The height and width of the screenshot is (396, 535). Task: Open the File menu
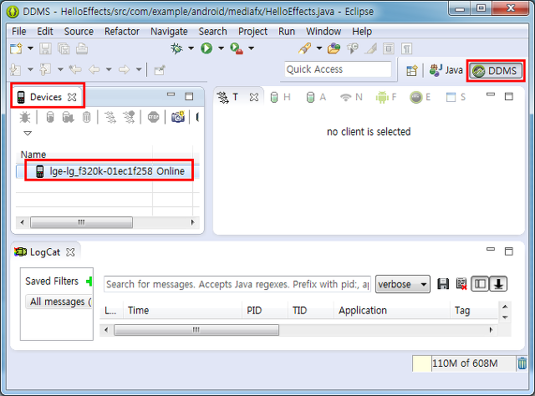coord(18,32)
